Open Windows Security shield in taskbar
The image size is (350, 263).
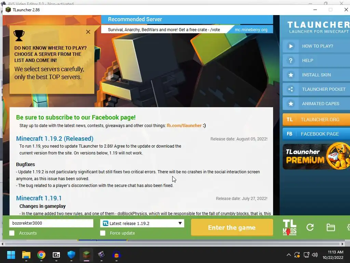(71, 255)
